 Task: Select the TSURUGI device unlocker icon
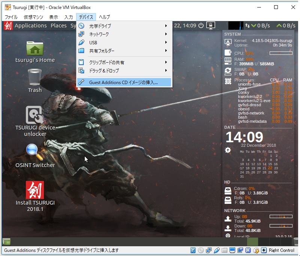35,121
